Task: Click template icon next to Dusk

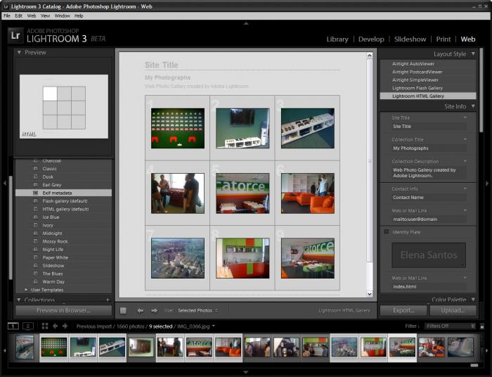Action: (35, 177)
